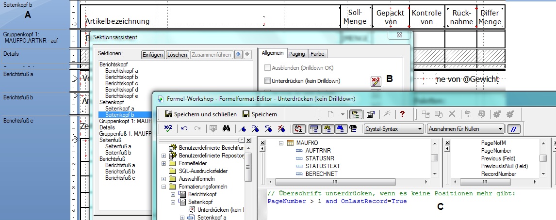Image resolution: width=556 pixels, height=220 pixels.
Task: Expand Formelfelder folder node
Action: point(164,163)
